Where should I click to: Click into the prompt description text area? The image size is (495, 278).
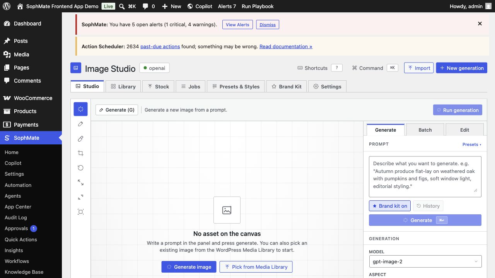tap(425, 177)
